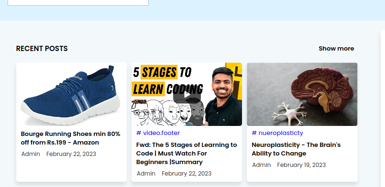Viewport: 385px width, 187px height.
Task: Open the 5 Stages to Learn Coding thumbnail
Action: pos(187,94)
